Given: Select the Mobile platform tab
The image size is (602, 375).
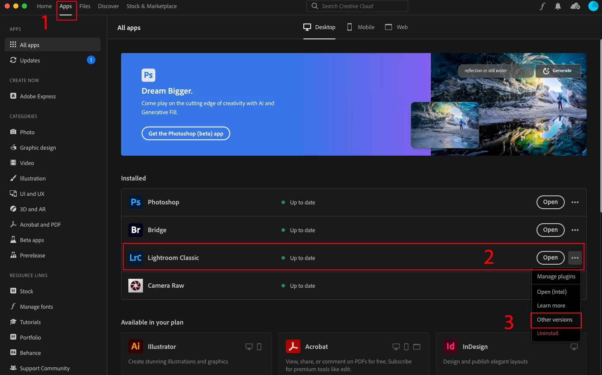Looking at the screenshot, I should [361, 27].
